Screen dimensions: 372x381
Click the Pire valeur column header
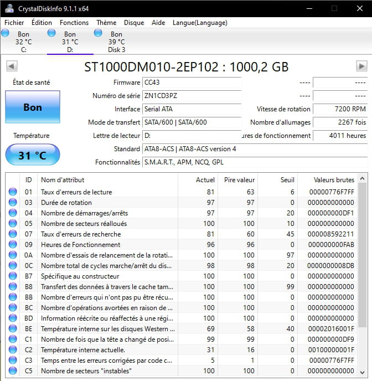pyautogui.click(x=237, y=180)
